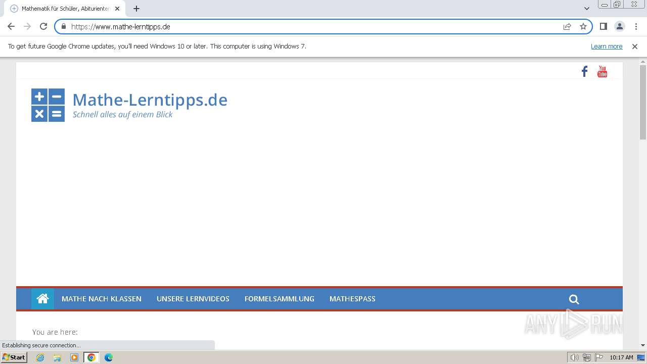Click the Mathe-Lerntipps calculator logo
The image size is (647, 364).
coord(48,105)
